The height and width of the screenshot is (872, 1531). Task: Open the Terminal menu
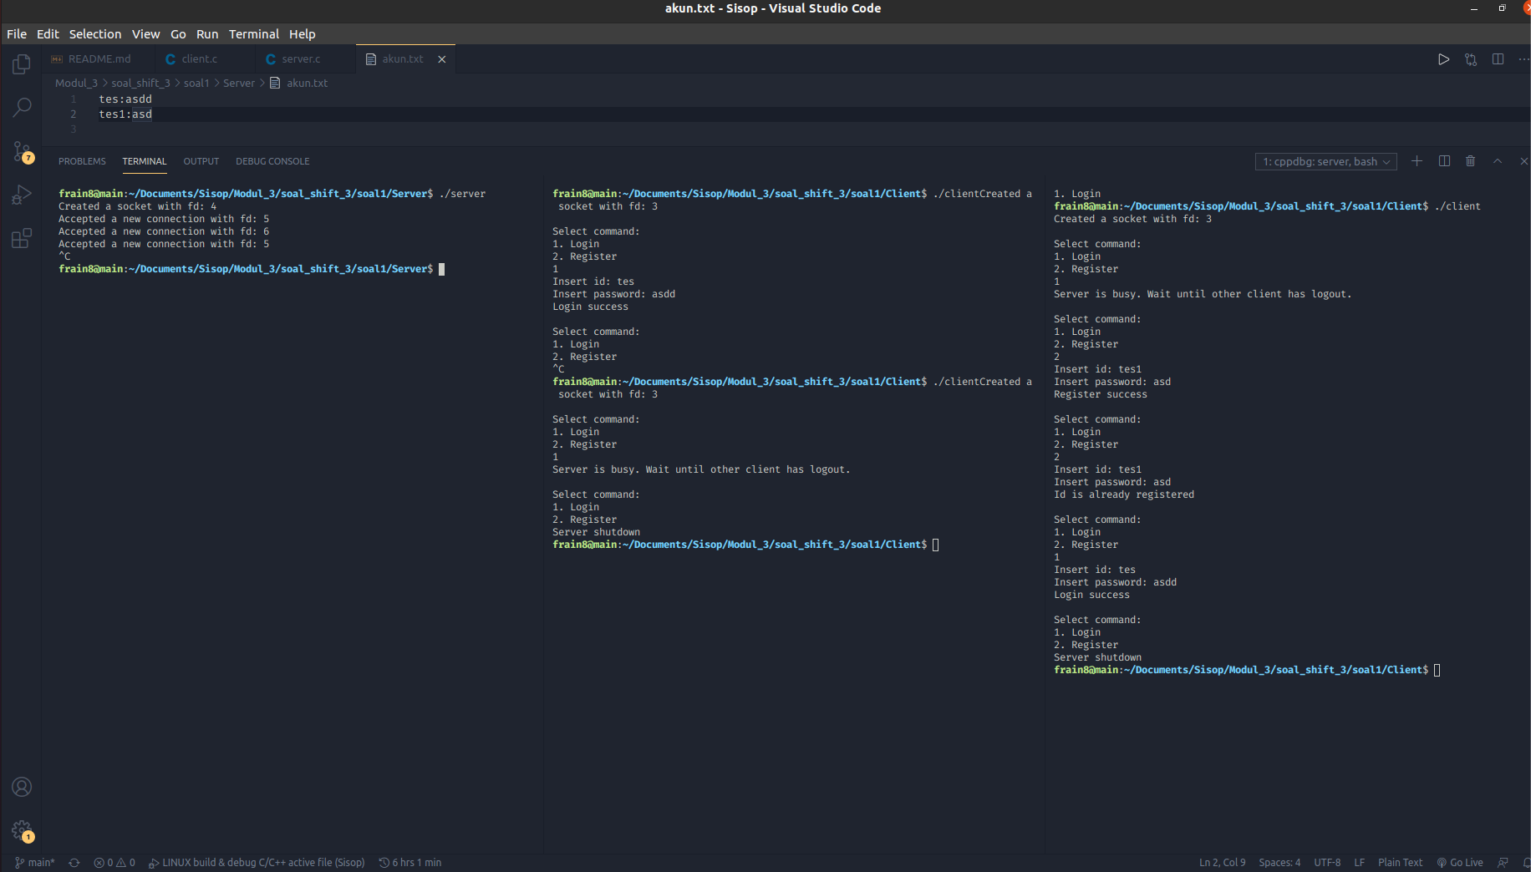coord(254,34)
